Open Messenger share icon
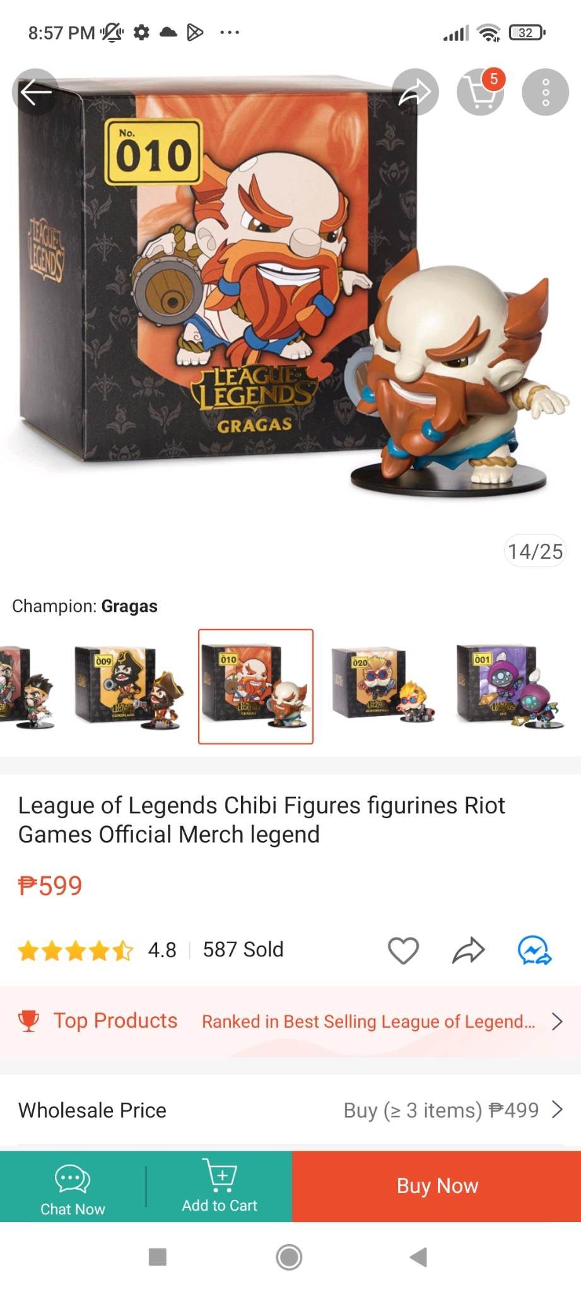Image resolution: width=581 pixels, height=1292 pixels. (534, 950)
